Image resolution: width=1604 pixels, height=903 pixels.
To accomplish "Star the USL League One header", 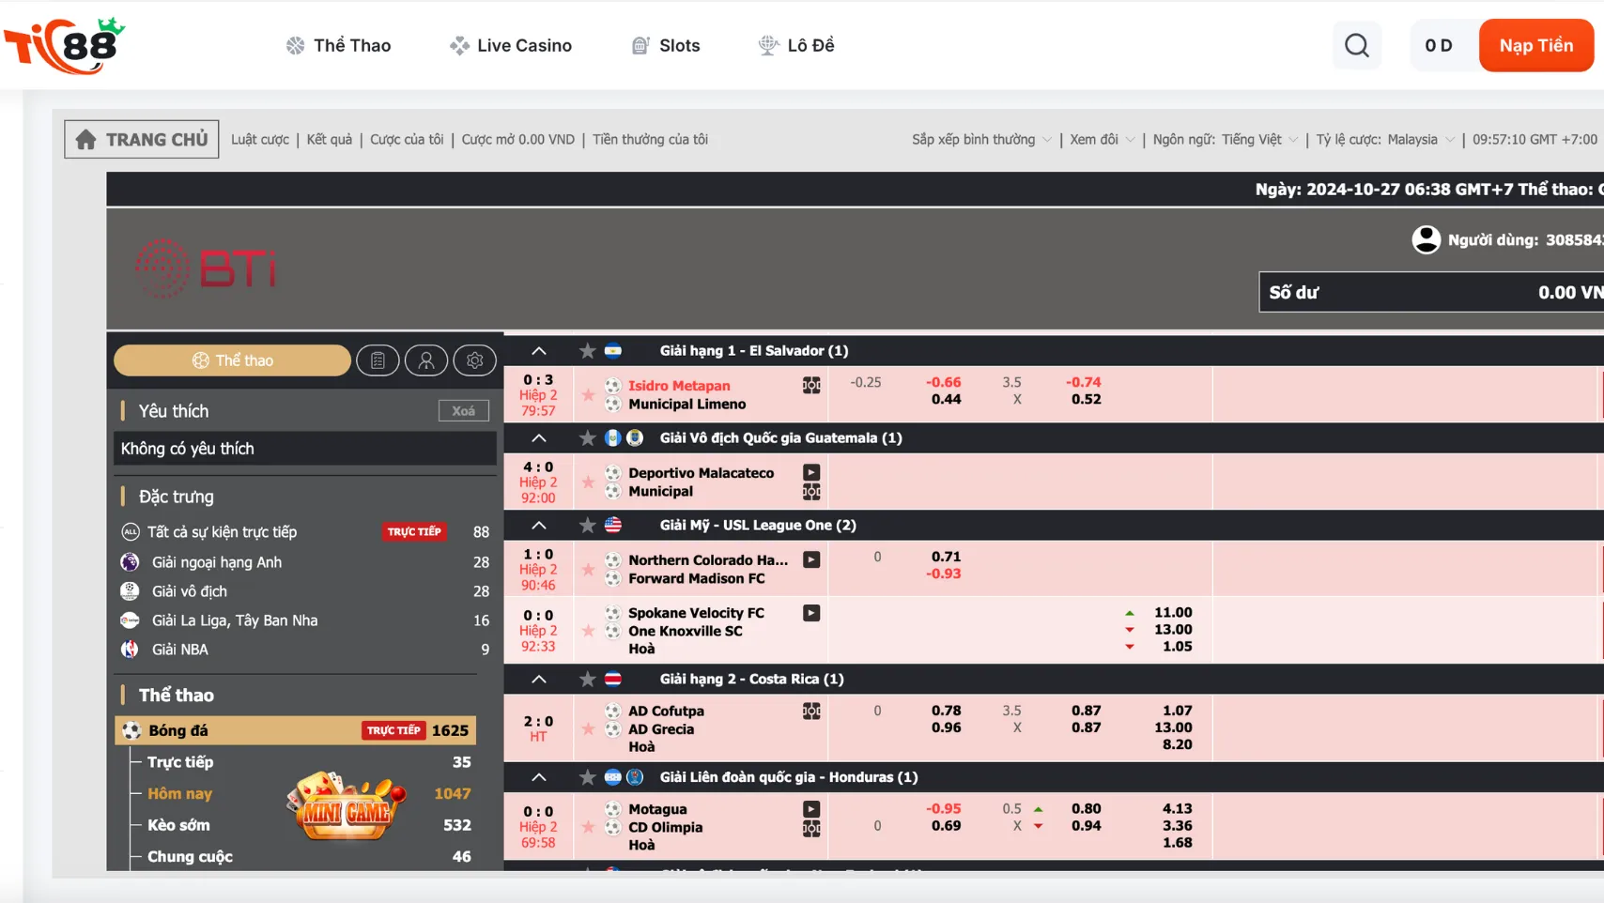I will tap(588, 526).
